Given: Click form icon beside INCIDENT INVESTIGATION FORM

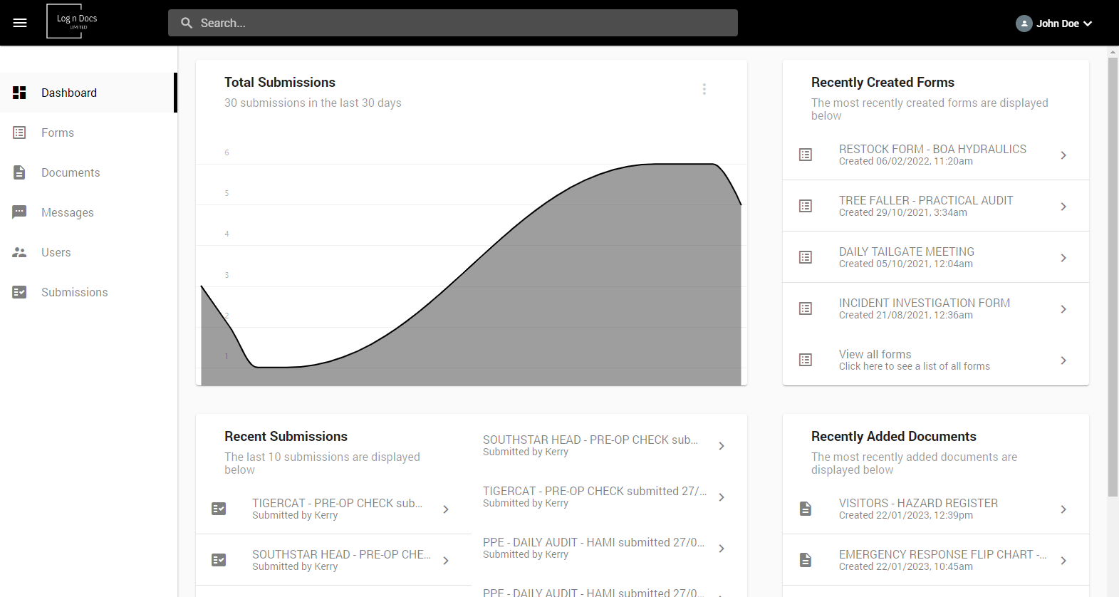Looking at the screenshot, I should coord(806,308).
